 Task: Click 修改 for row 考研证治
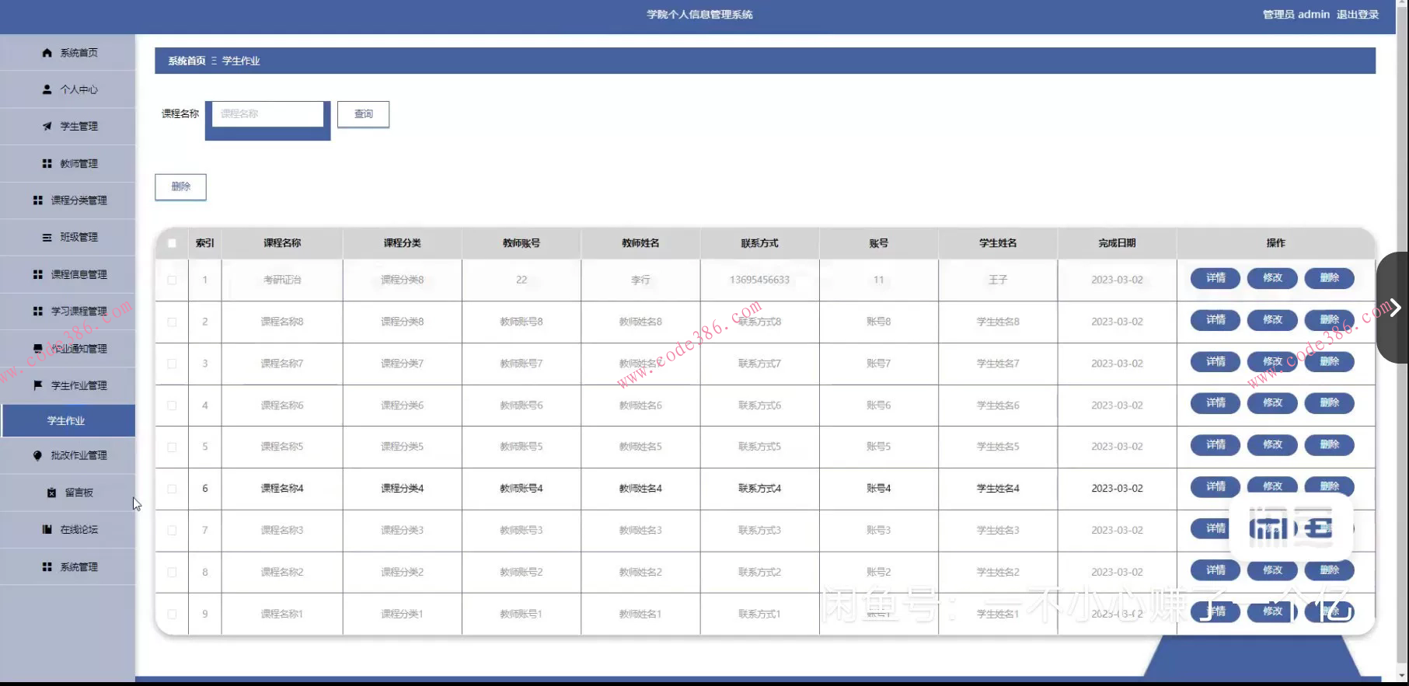[x=1272, y=278]
